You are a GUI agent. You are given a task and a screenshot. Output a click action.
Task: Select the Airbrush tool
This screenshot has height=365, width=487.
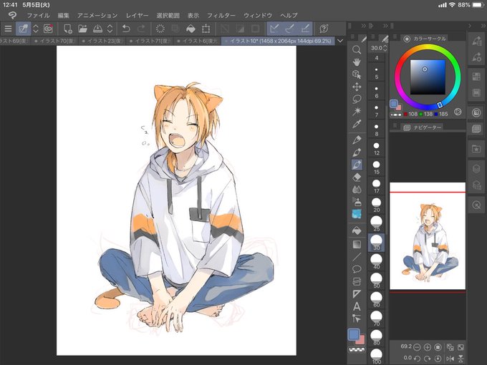click(x=357, y=202)
